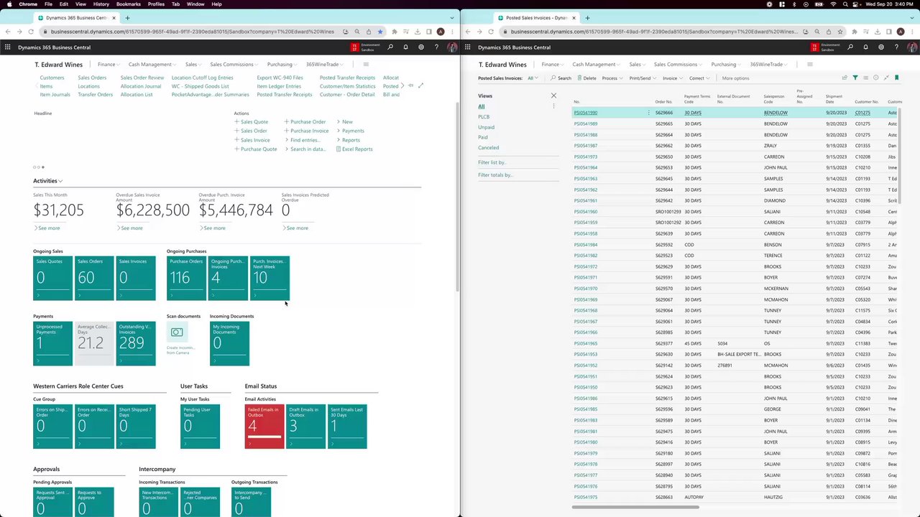Expand Purchasing menu in right window
This screenshot has width=920, height=517.
pos(726,65)
